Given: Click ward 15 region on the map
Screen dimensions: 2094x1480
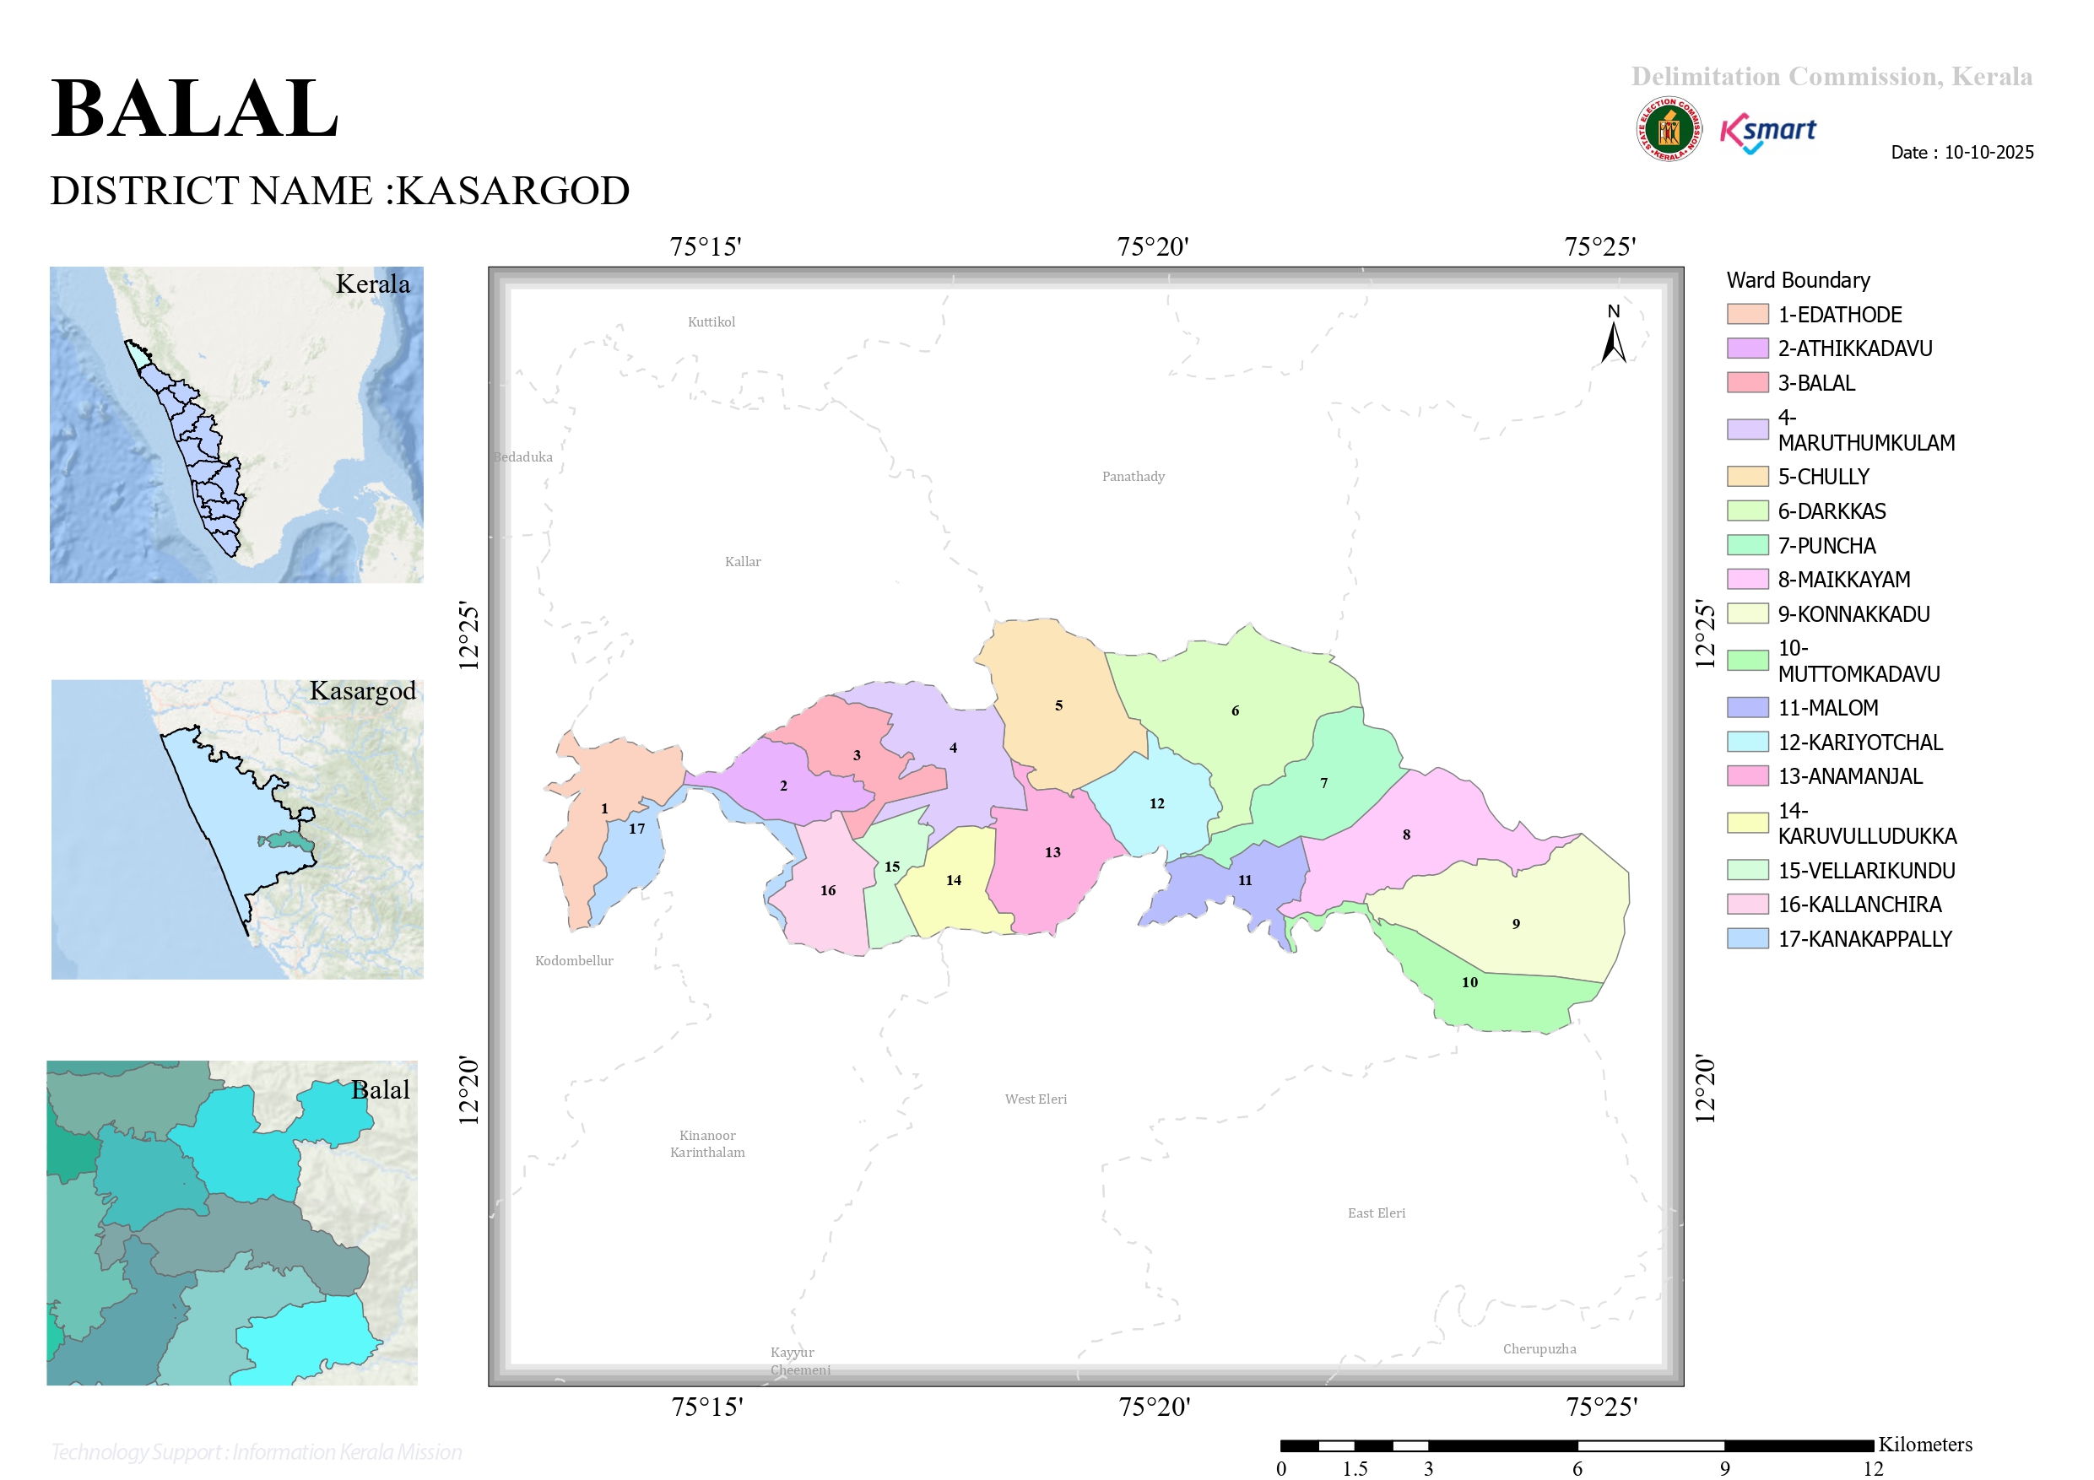Looking at the screenshot, I should pos(892,867).
